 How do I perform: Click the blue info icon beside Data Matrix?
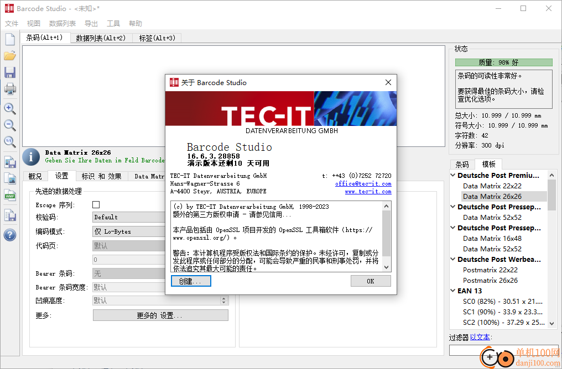[31, 157]
